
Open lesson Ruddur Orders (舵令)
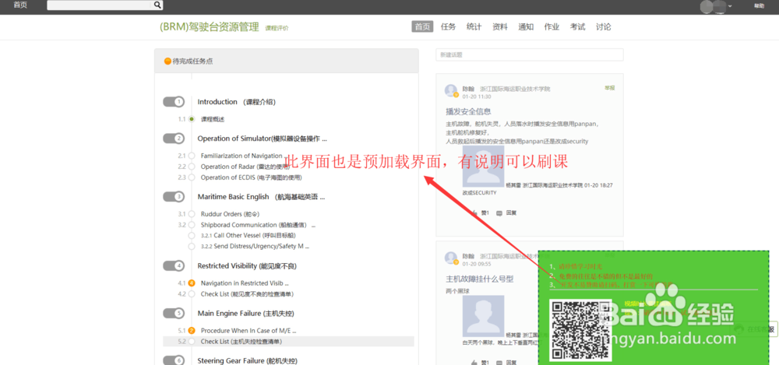[230, 214]
